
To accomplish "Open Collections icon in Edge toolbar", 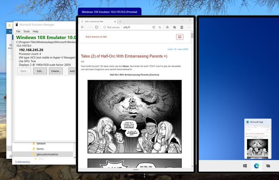I will [174, 27].
